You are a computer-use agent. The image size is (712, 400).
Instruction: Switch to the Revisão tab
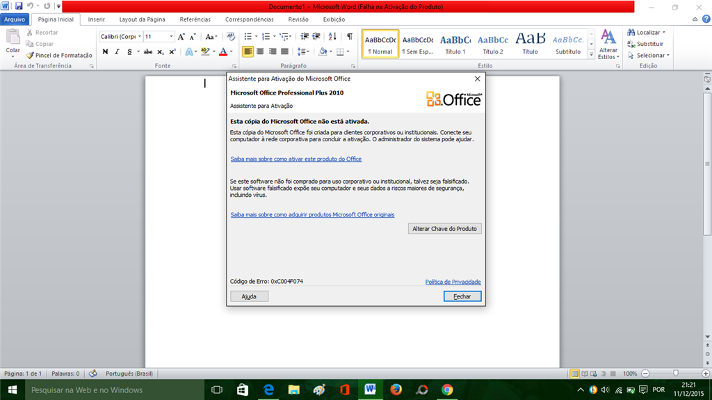[x=298, y=19]
